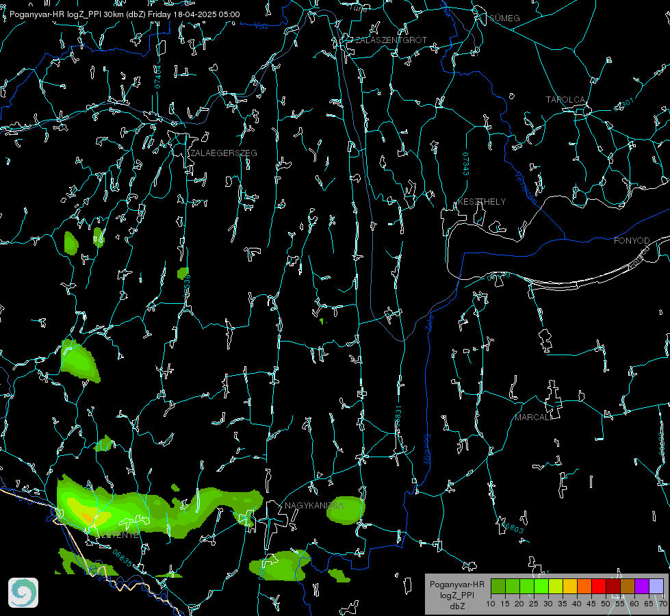Click the legend scale value 25
This screenshot has height=616, width=670.
point(533,604)
